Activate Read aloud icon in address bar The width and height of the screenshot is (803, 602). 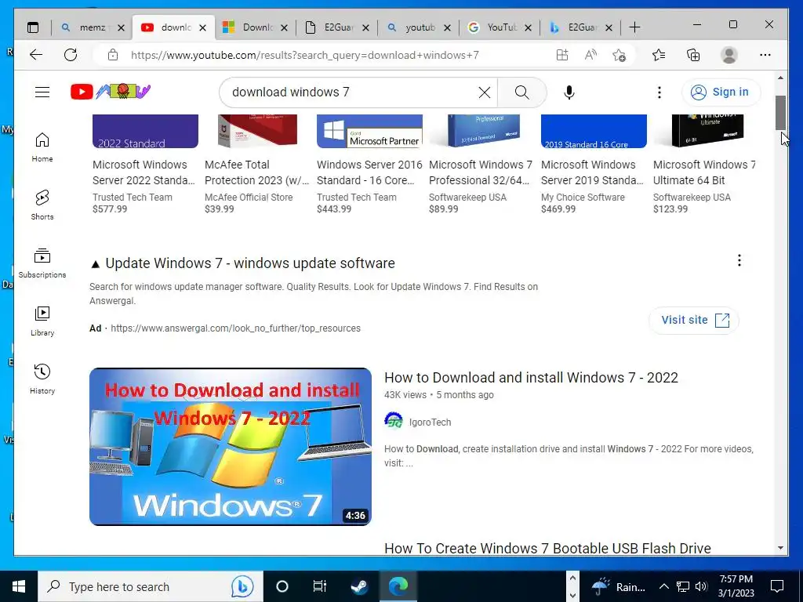coord(590,55)
